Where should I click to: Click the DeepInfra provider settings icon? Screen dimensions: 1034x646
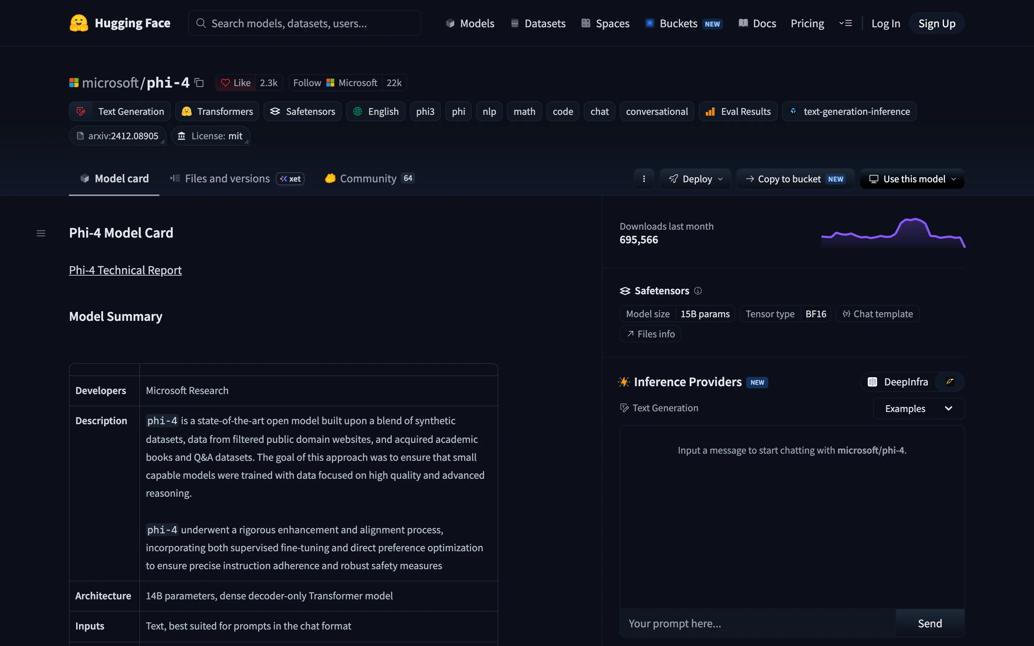[950, 382]
